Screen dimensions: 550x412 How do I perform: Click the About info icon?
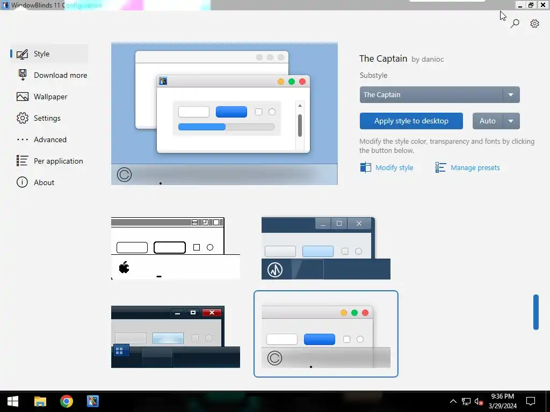22,182
